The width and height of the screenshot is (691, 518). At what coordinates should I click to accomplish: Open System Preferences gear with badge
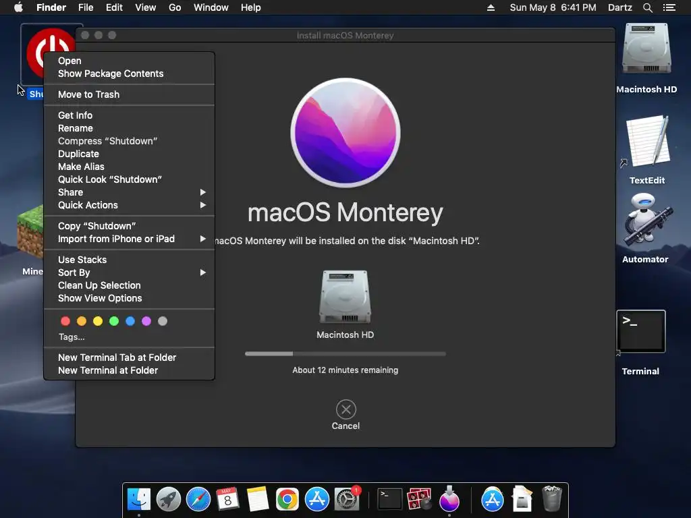pyautogui.click(x=347, y=500)
